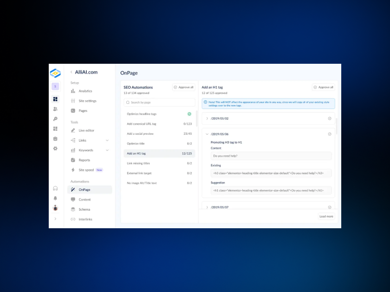Click the AlliAI logo icon
Image resolution: width=390 pixels, height=292 pixels.
click(55, 72)
